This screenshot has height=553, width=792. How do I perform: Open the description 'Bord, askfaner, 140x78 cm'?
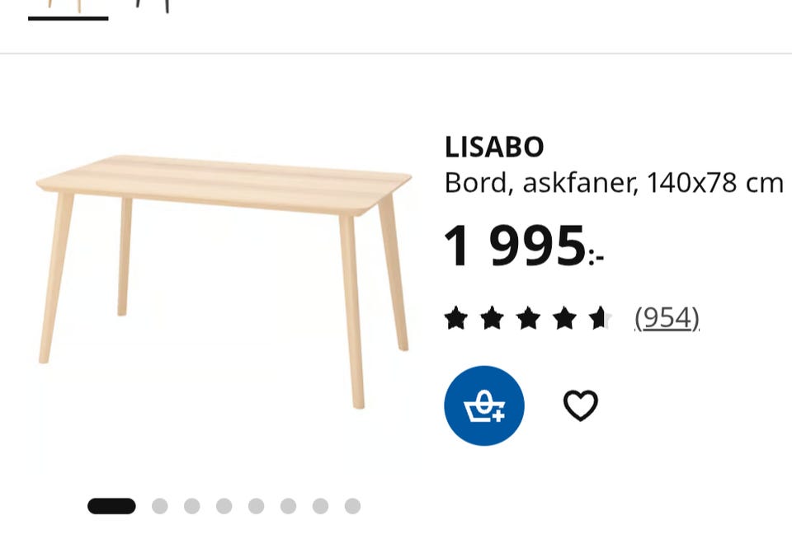614,183
